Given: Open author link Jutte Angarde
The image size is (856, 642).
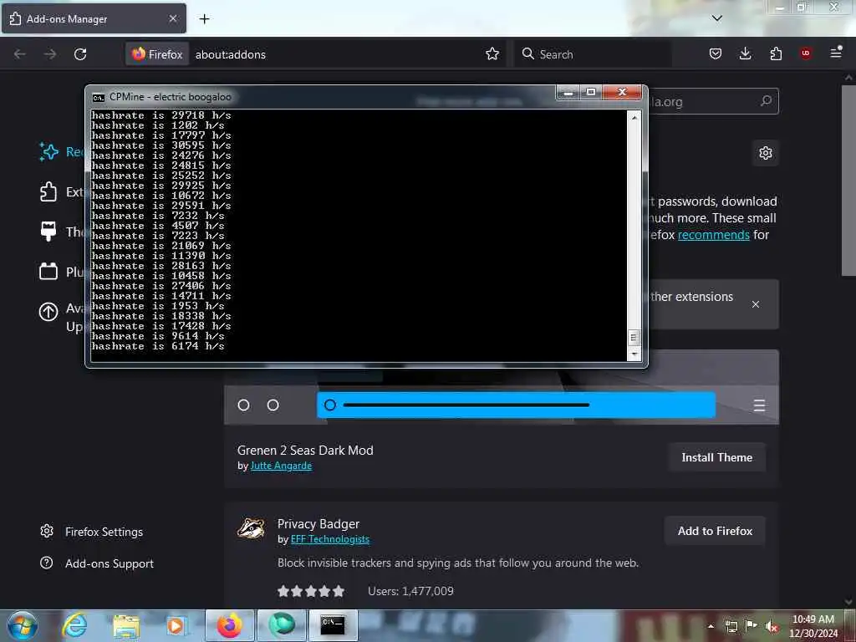Looking at the screenshot, I should point(281,466).
